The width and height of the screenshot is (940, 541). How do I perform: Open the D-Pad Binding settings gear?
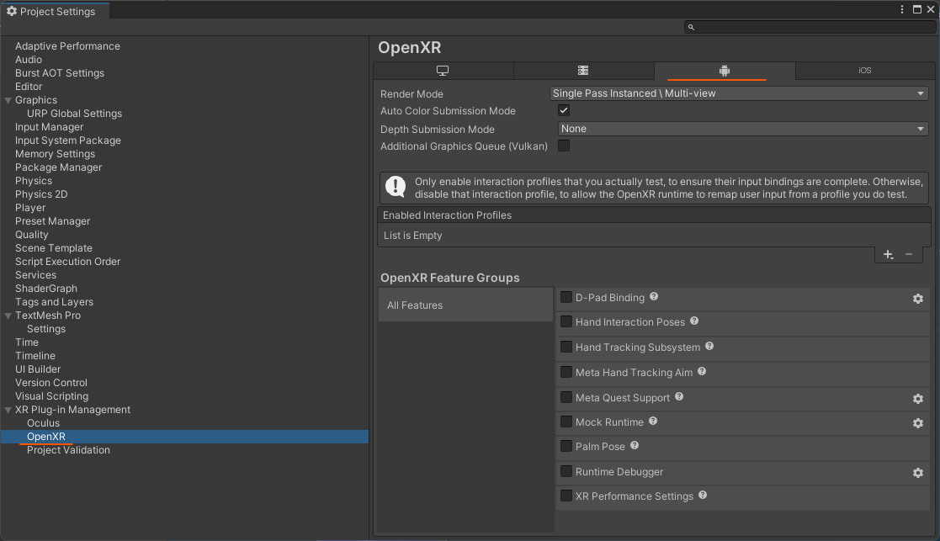point(918,299)
